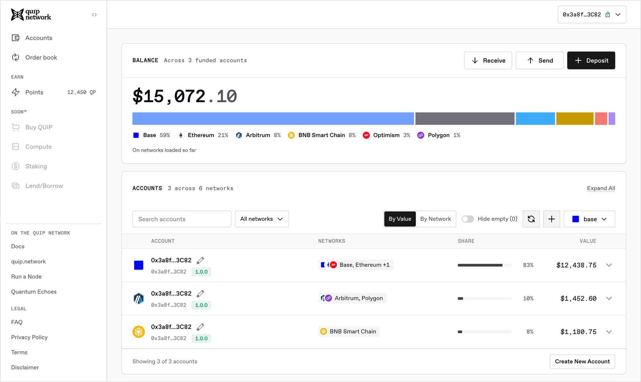Screen dimensions: 641x382
Task: Edit name of the $1,452.60 account
Action: click(x=200, y=294)
